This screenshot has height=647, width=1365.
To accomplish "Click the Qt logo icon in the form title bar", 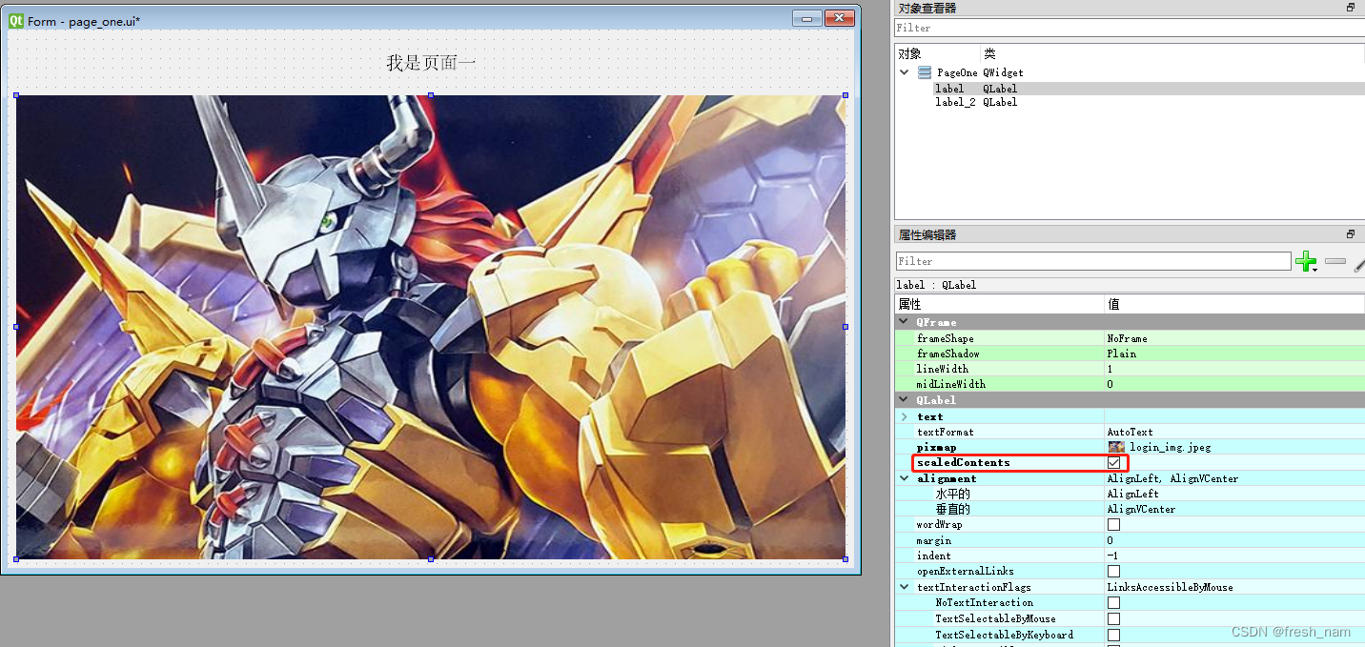I will [x=16, y=20].
